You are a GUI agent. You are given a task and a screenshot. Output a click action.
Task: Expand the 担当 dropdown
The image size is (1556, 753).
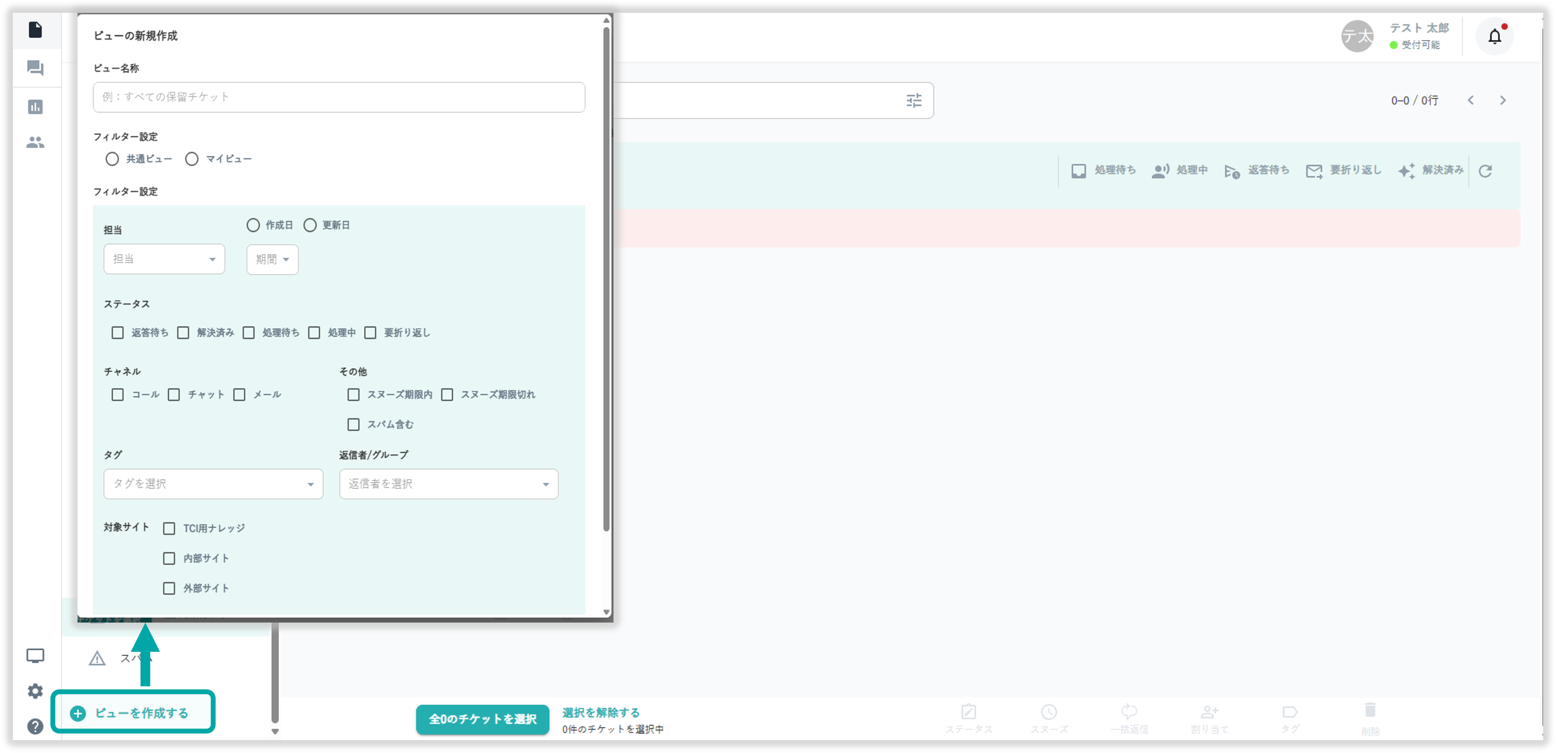coord(164,259)
